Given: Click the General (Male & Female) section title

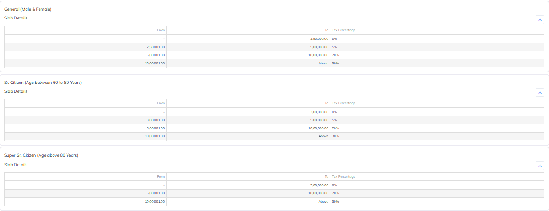Looking at the screenshot, I should [x=27, y=9].
